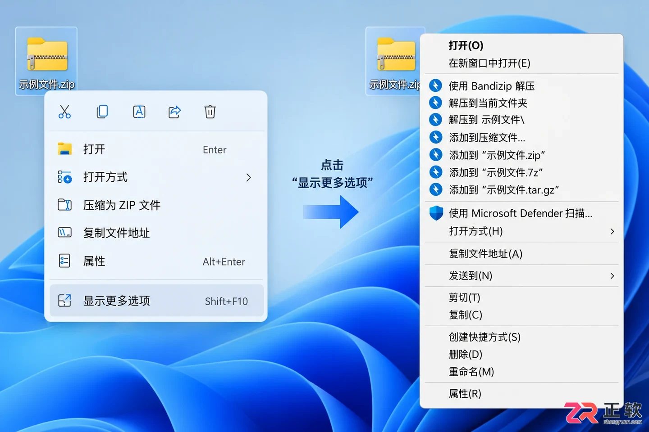The height and width of the screenshot is (432, 649).
Task: Click Bandizip icon beside 添加到 "示例文件.zip"
Action: pos(435,155)
